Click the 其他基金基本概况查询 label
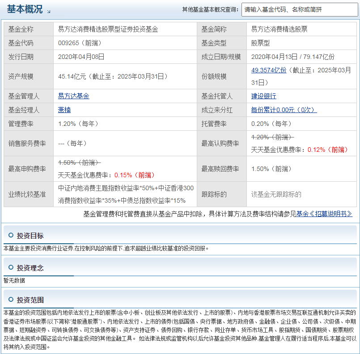Viewport: 360px width, 354px height. (210, 9)
